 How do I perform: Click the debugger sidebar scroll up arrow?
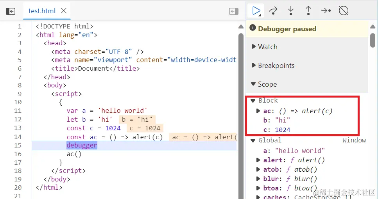(373, 27)
